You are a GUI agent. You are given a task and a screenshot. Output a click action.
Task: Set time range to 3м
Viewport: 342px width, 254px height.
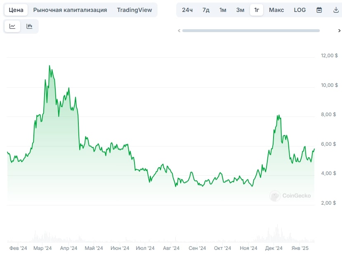tap(240, 10)
